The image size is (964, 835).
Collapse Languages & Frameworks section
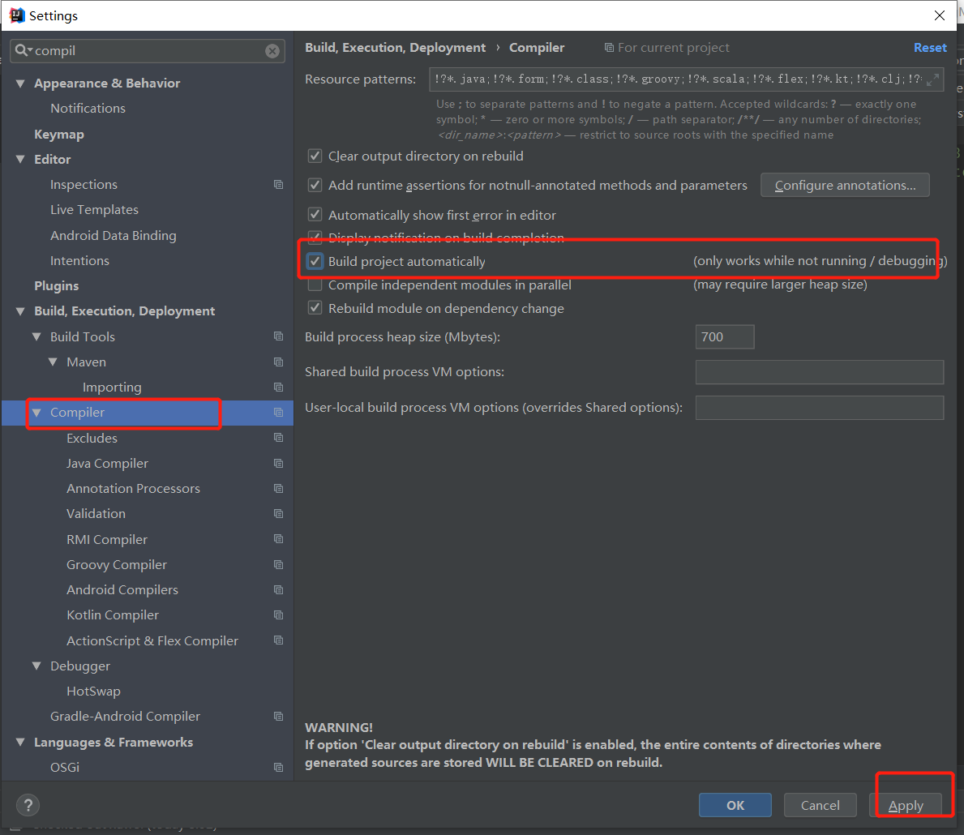pos(20,742)
